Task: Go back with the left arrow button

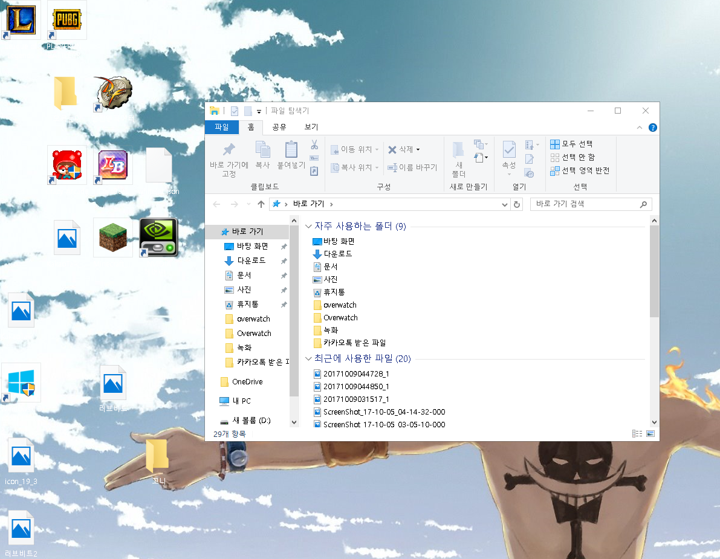Action: [217, 204]
